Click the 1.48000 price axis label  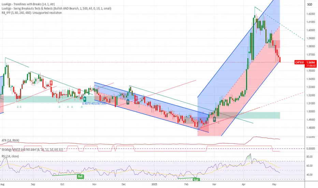tap(311, 127)
